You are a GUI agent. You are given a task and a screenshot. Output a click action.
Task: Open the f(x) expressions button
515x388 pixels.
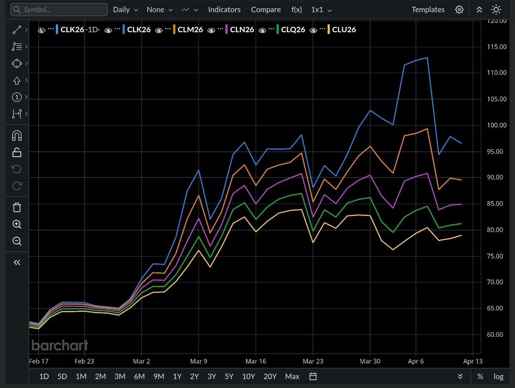pos(297,9)
